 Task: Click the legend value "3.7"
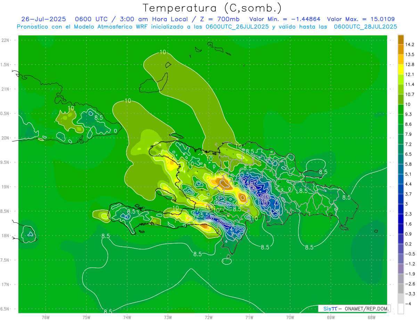[x=408, y=194]
